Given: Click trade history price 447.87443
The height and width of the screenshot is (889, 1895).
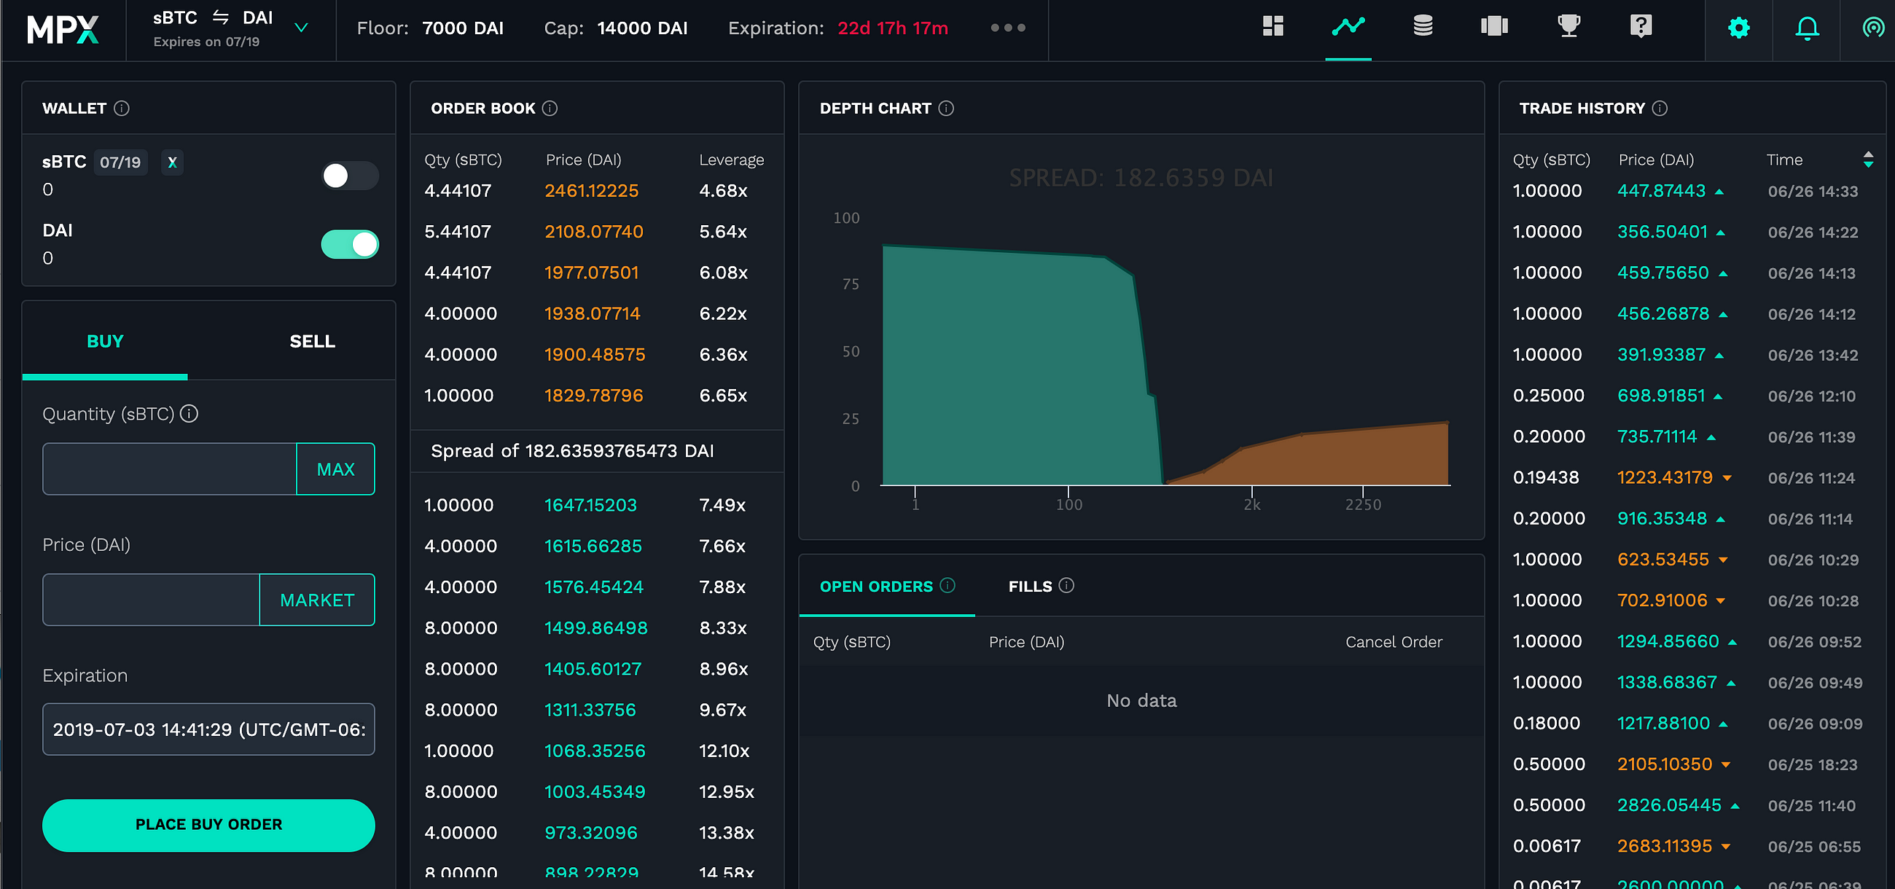Looking at the screenshot, I should tap(1661, 191).
